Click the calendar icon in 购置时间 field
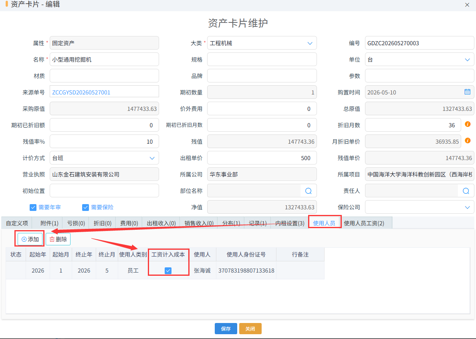Image resolution: width=476 pixels, height=339 pixels. (x=467, y=92)
